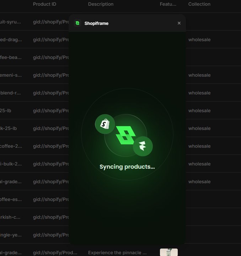Click 'wholesale' in the 'lk-25-lb' row
The height and width of the screenshot is (256, 241).
click(x=199, y=129)
